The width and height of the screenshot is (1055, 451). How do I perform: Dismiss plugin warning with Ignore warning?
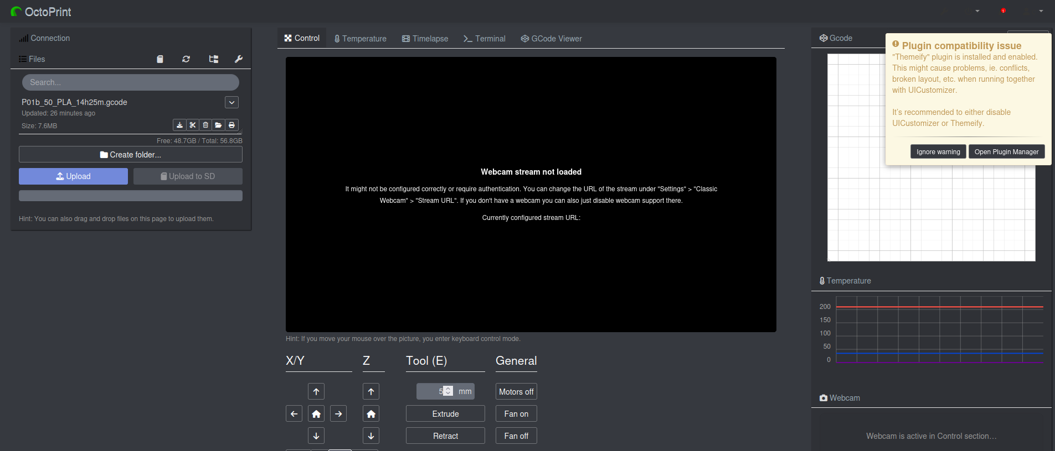(x=938, y=151)
